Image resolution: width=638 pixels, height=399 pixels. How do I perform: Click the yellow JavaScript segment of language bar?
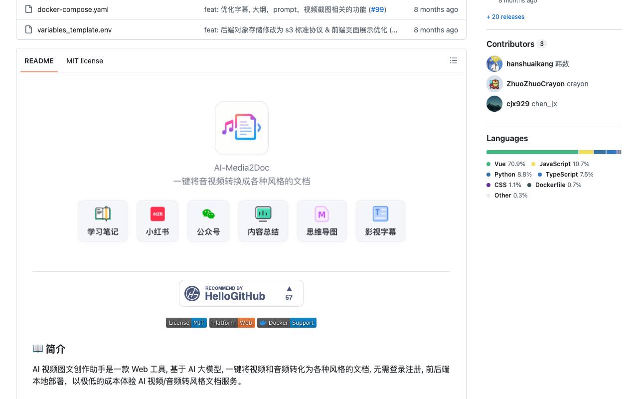click(586, 152)
